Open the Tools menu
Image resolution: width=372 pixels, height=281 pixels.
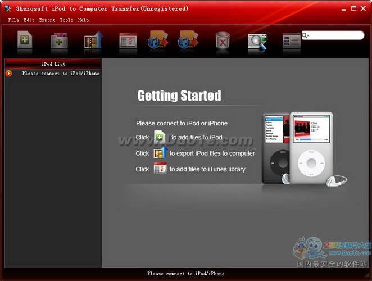[66, 20]
